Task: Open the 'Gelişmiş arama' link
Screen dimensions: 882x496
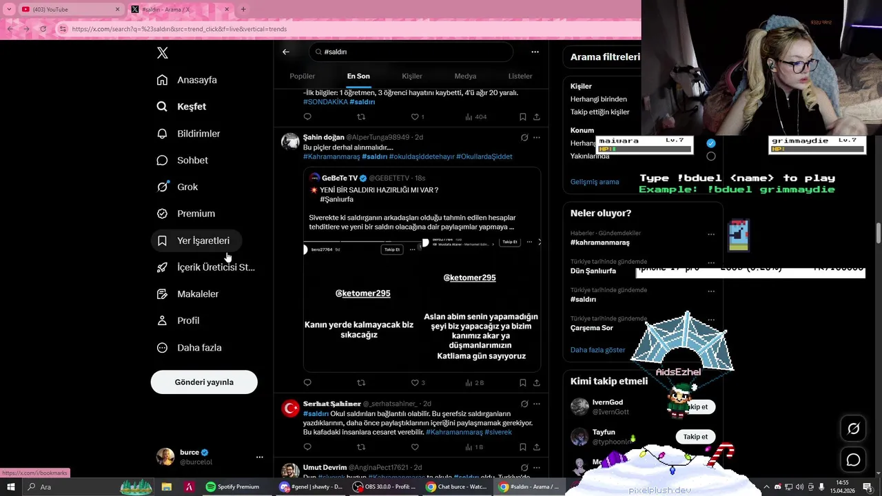Action: click(x=595, y=182)
